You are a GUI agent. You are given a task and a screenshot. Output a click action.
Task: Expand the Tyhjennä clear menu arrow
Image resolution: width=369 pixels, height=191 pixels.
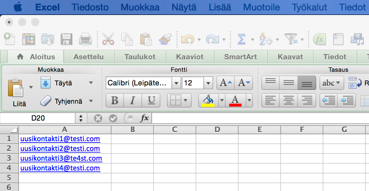[x=91, y=101]
